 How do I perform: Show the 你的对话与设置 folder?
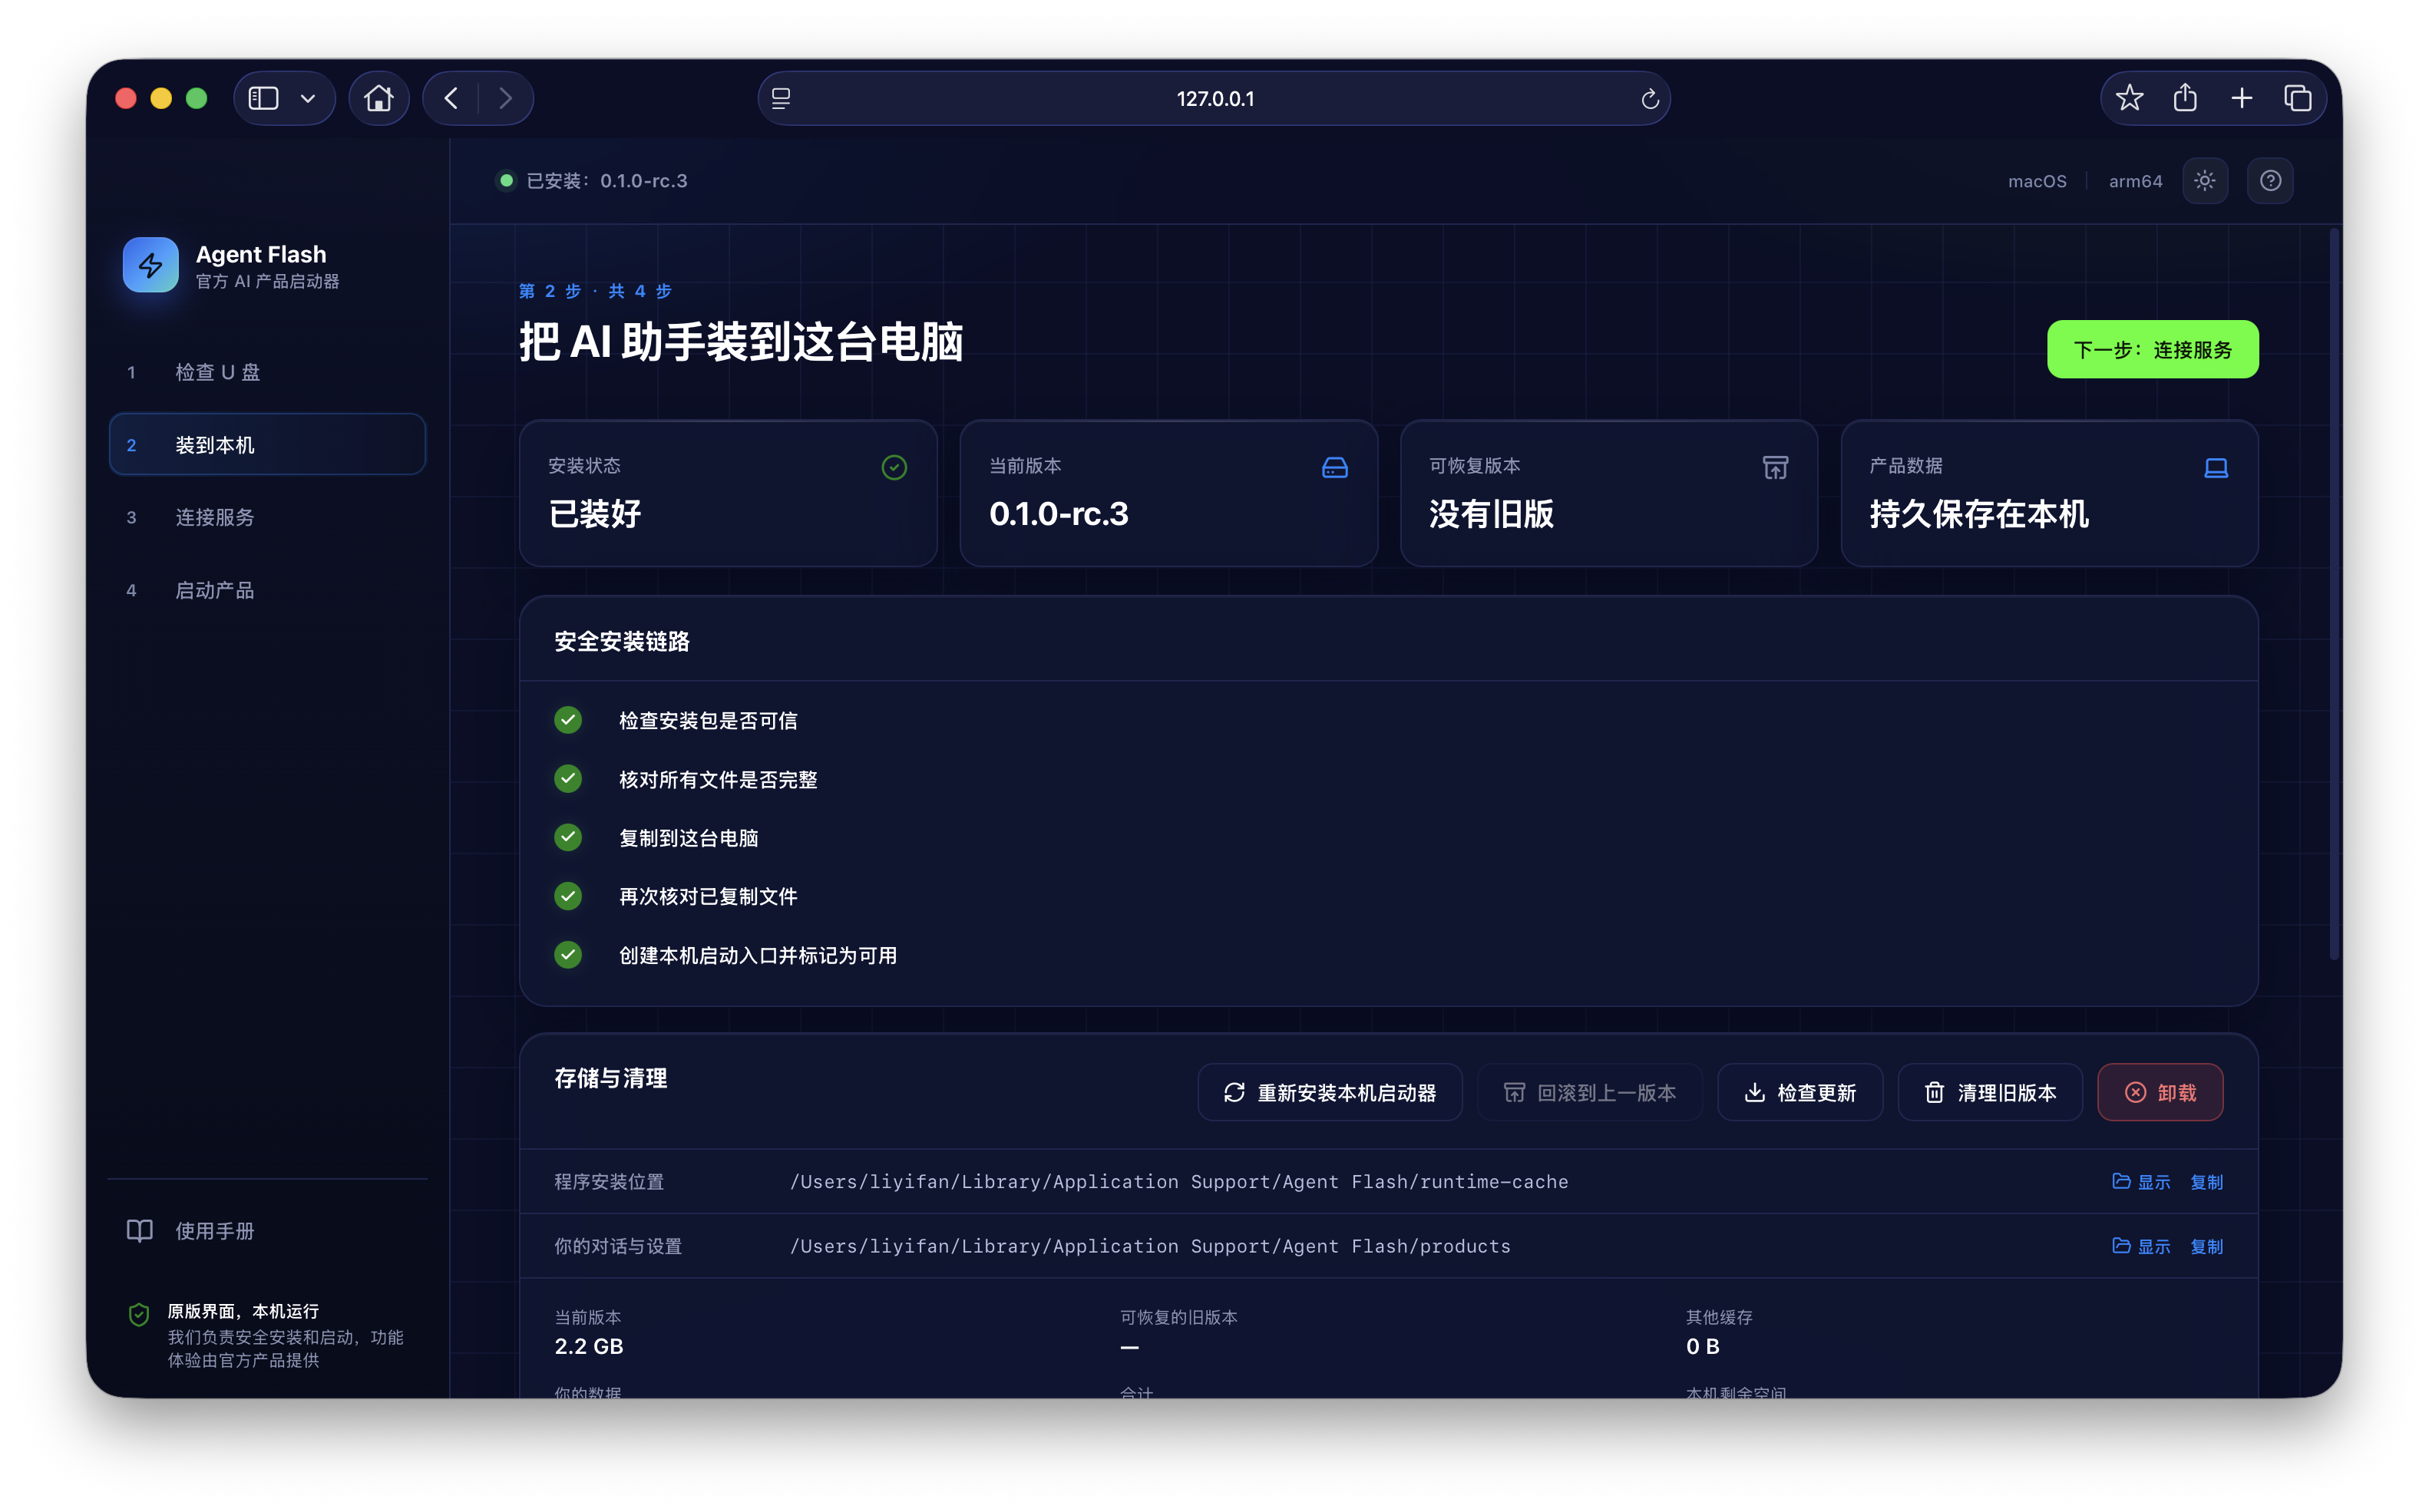(2141, 1246)
